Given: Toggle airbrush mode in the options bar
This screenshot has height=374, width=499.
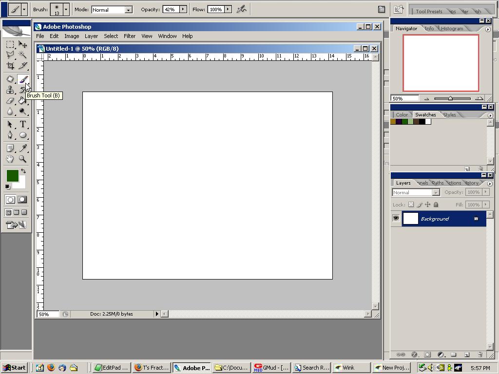Looking at the screenshot, I should (241, 9).
